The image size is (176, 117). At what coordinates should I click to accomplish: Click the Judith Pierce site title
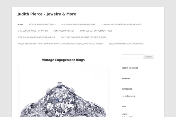[x=47, y=14]
